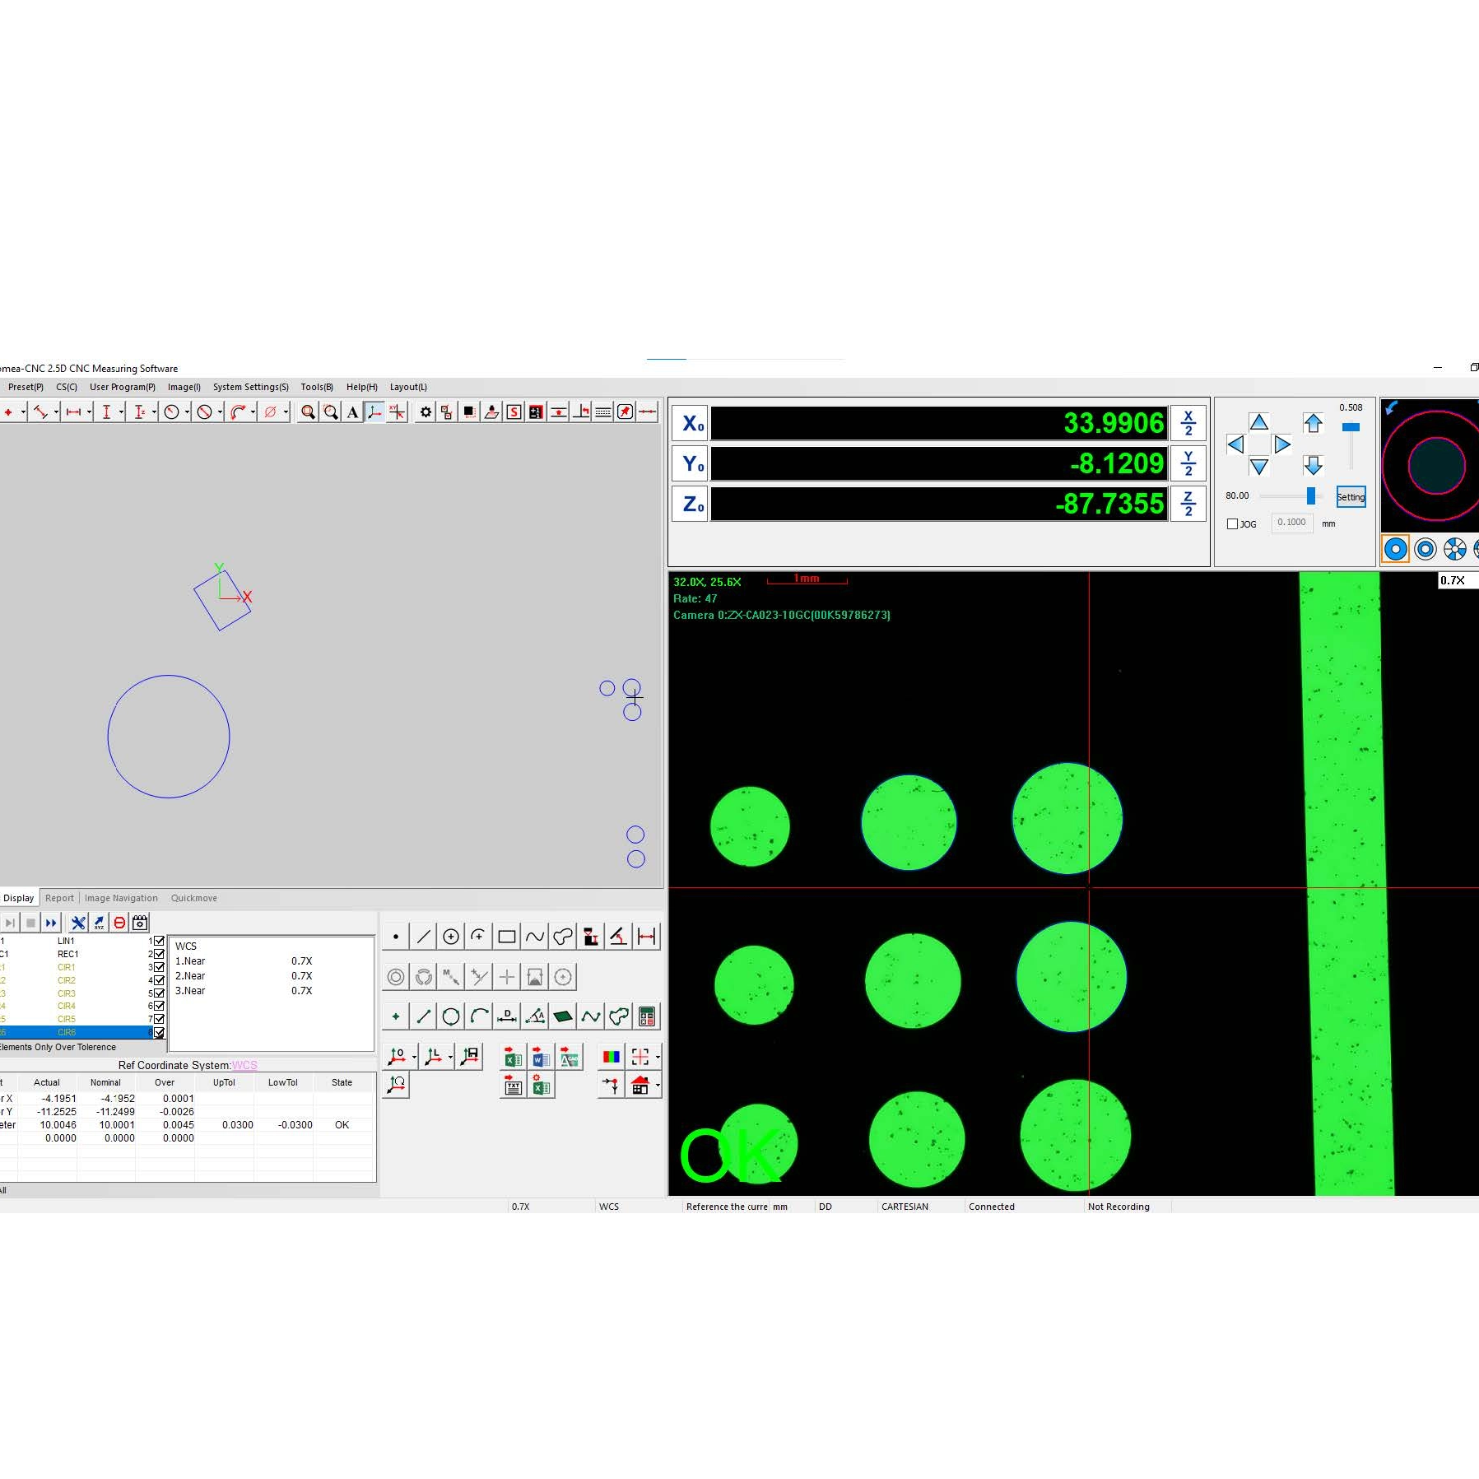Adjust the 0.508 vertical slider
This screenshot has height=1479, width=1479.
(x=1351, y=427)
